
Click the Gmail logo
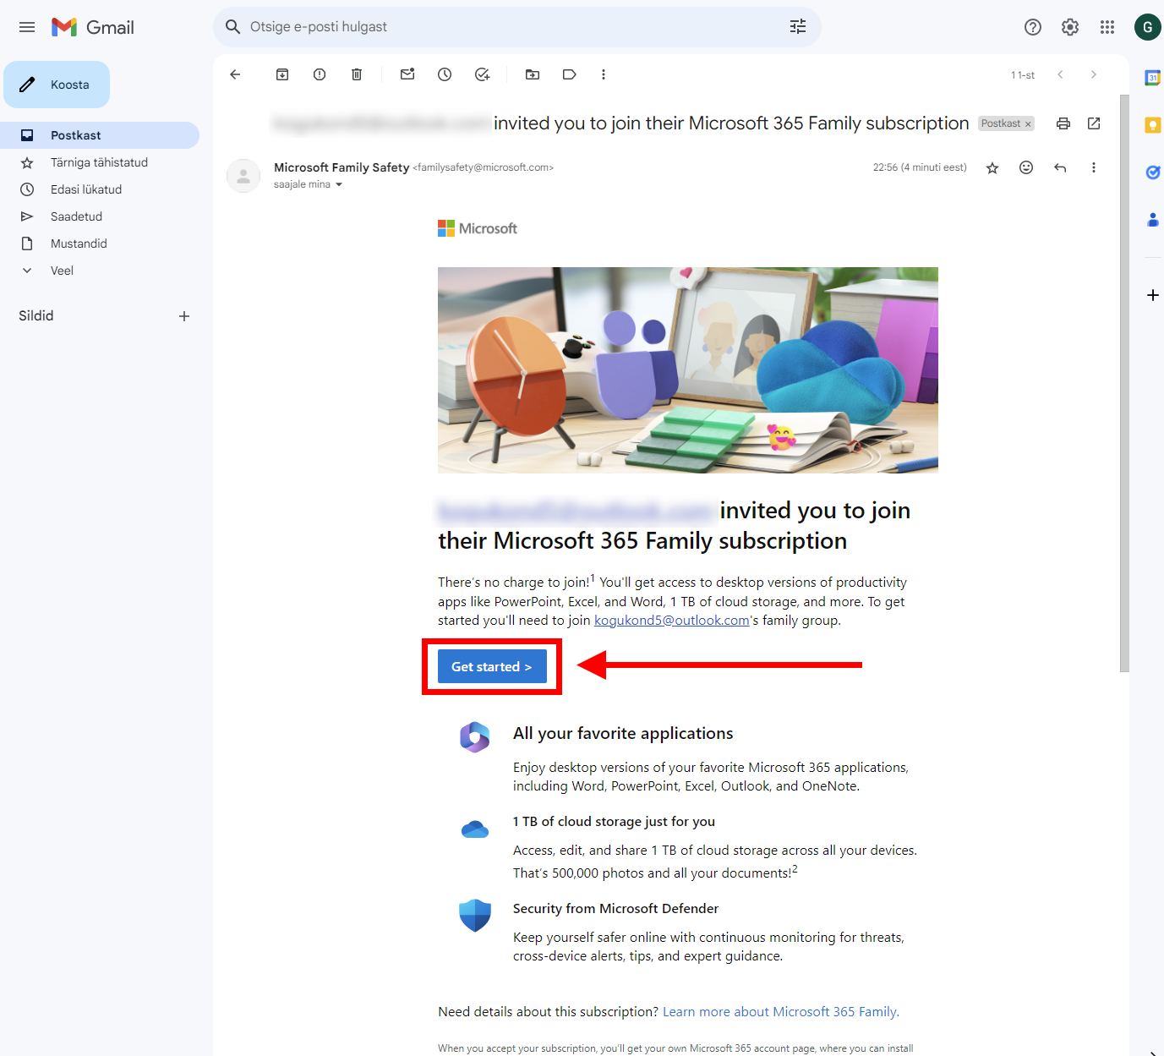pos(93,27)
